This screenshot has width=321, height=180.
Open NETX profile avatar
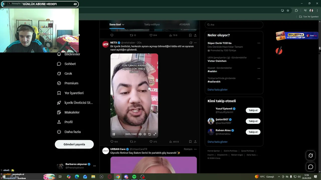[106, 44]
